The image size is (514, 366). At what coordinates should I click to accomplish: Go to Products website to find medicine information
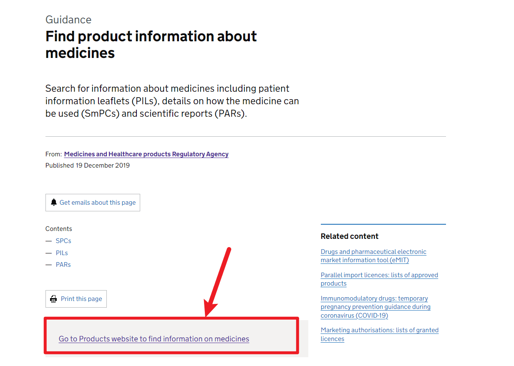154,338
